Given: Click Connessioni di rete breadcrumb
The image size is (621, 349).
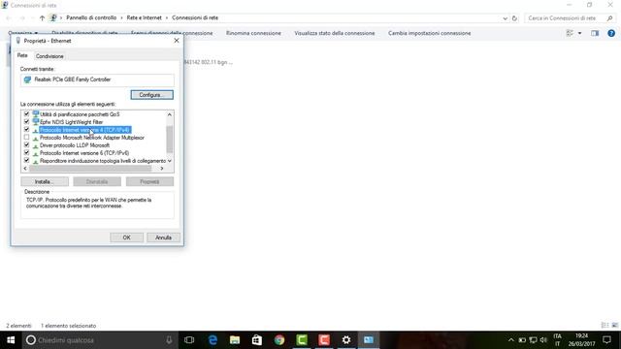Looking at the screenshot, I should pyautogui.click(x=195, y=17).
